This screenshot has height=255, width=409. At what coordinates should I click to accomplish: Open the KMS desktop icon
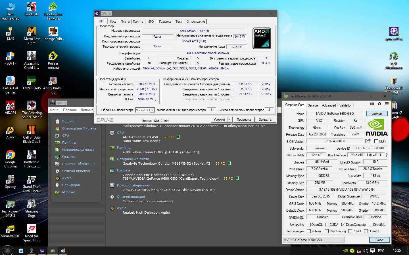pyautogui.click(x=10, y=34)
